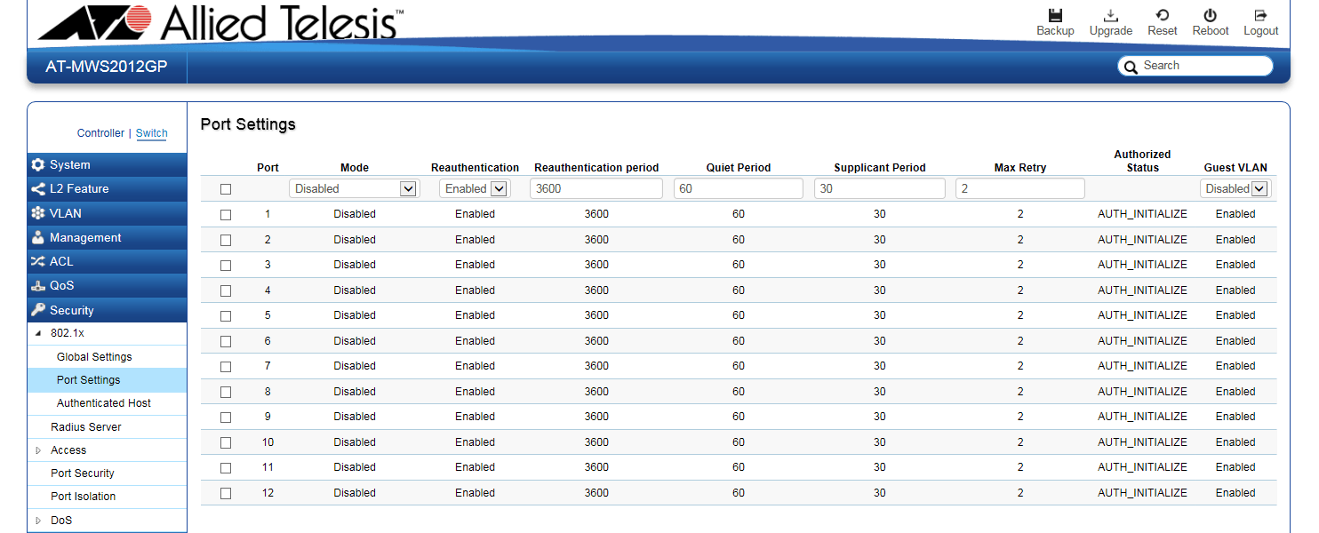Click the L2 Feature share icon
Screen dimensions: 1319x533
tap(37, 189)
